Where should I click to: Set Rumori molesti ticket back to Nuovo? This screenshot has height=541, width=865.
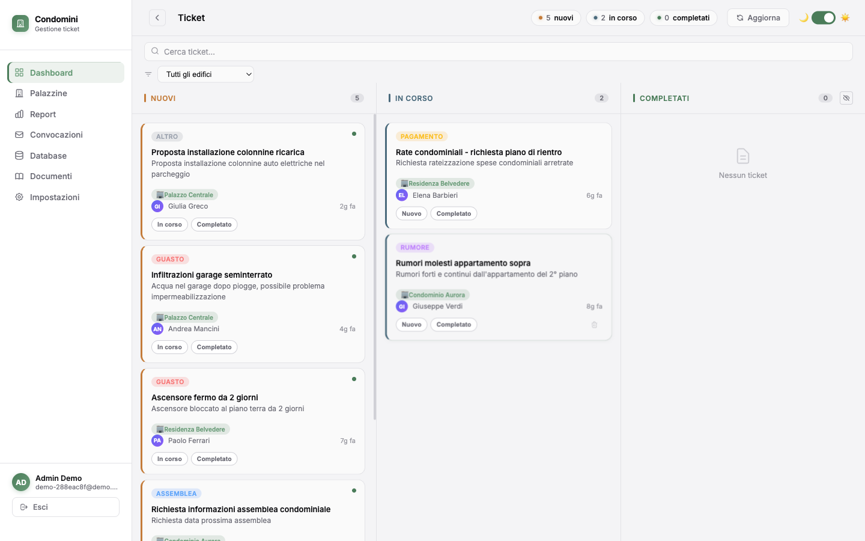tap(411, 325)
